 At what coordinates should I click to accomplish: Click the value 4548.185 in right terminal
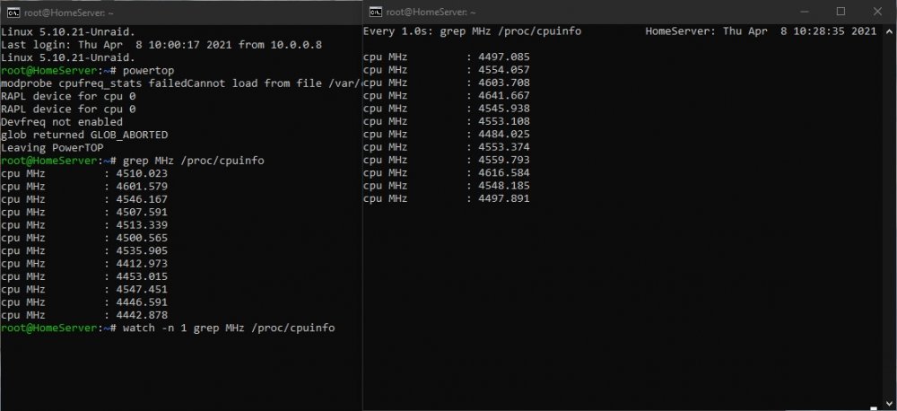point(504,186)
